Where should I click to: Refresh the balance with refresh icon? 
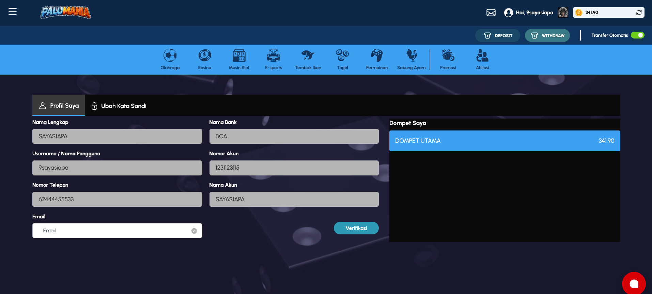(639, 13)
